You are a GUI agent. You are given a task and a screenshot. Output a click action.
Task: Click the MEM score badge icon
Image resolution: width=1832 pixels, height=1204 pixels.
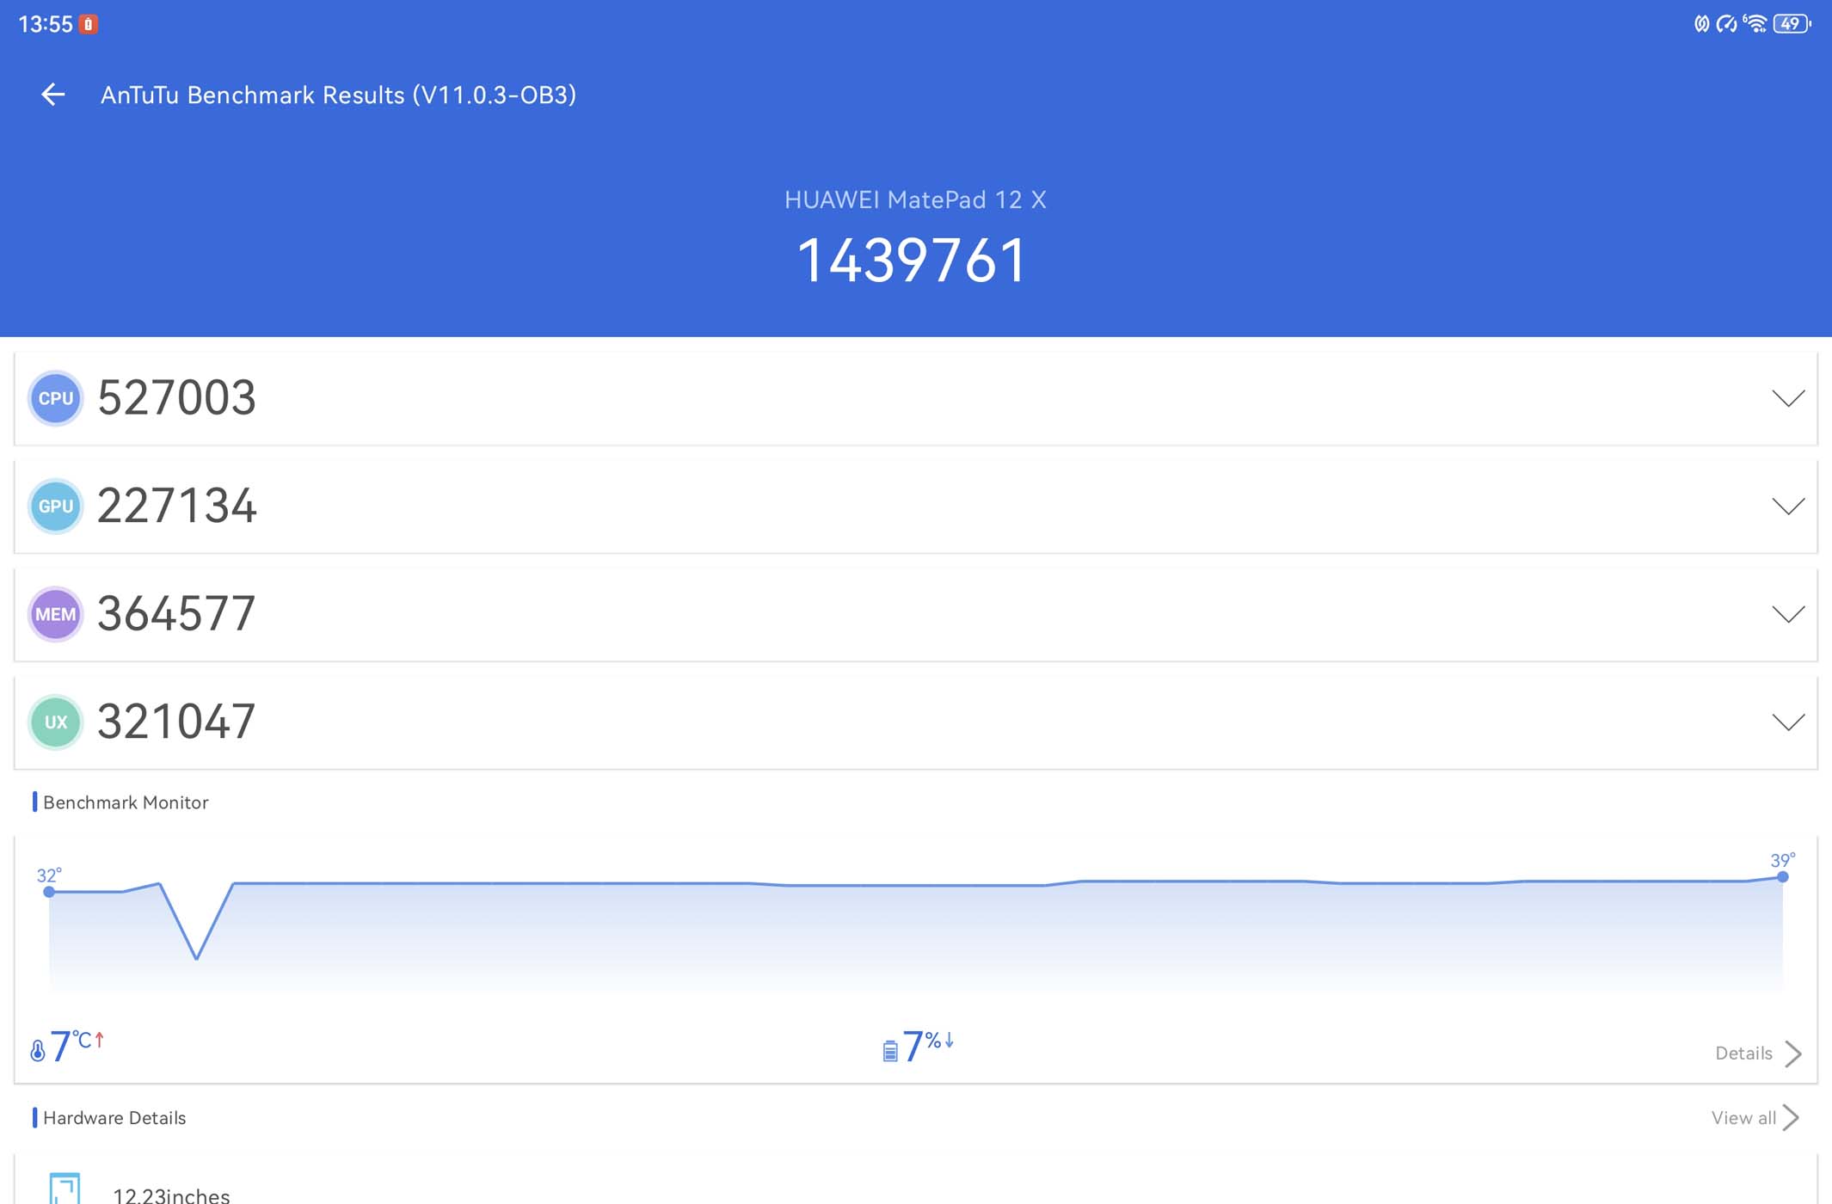(x=56, y=614)
